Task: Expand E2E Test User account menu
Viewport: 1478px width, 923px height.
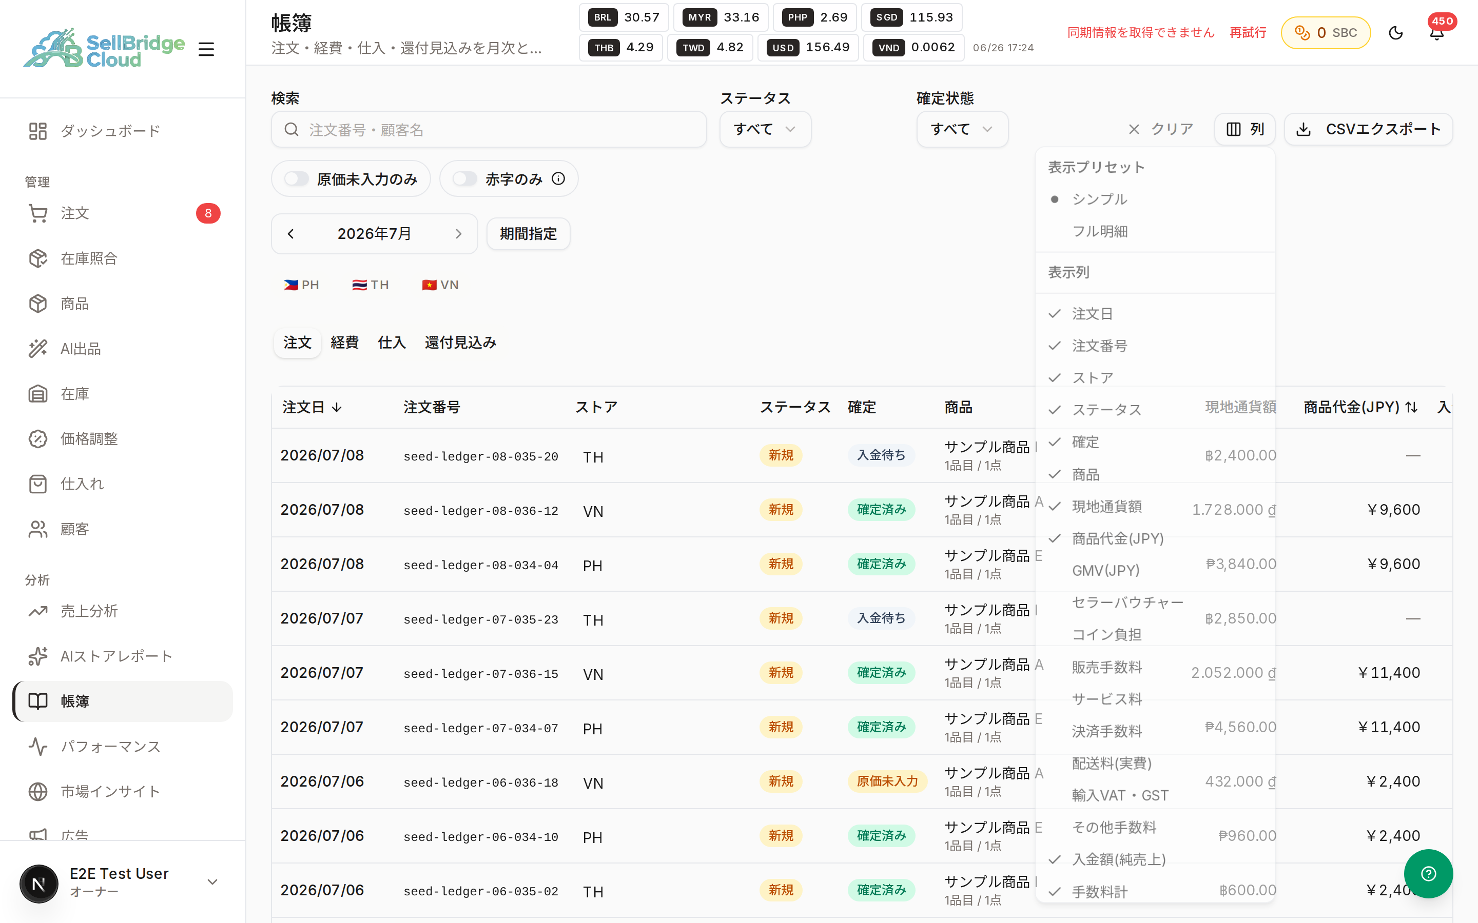Action: (122, 881)
